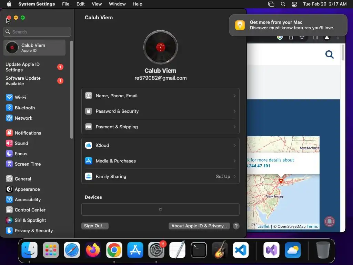Click the profile icon in Chrome toolbar
The width and height of the screenshot is (353, 265).
(327, 37)
